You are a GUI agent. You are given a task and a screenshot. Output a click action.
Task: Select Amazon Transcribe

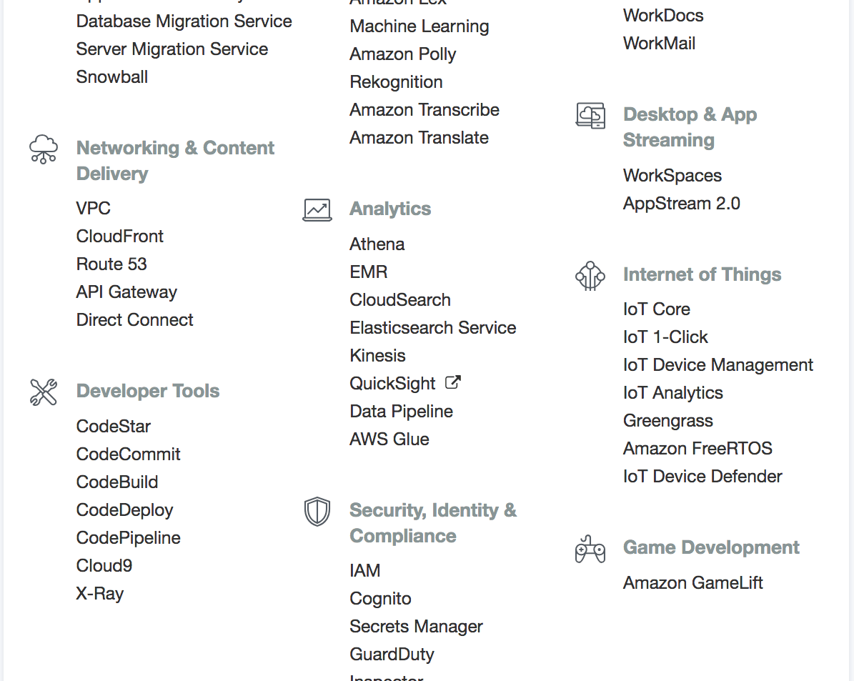pyautogui.click(x=424, y=109)
